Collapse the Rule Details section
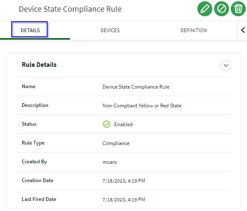The width and height of the screenshot is (247, 211). pos(226,66)
